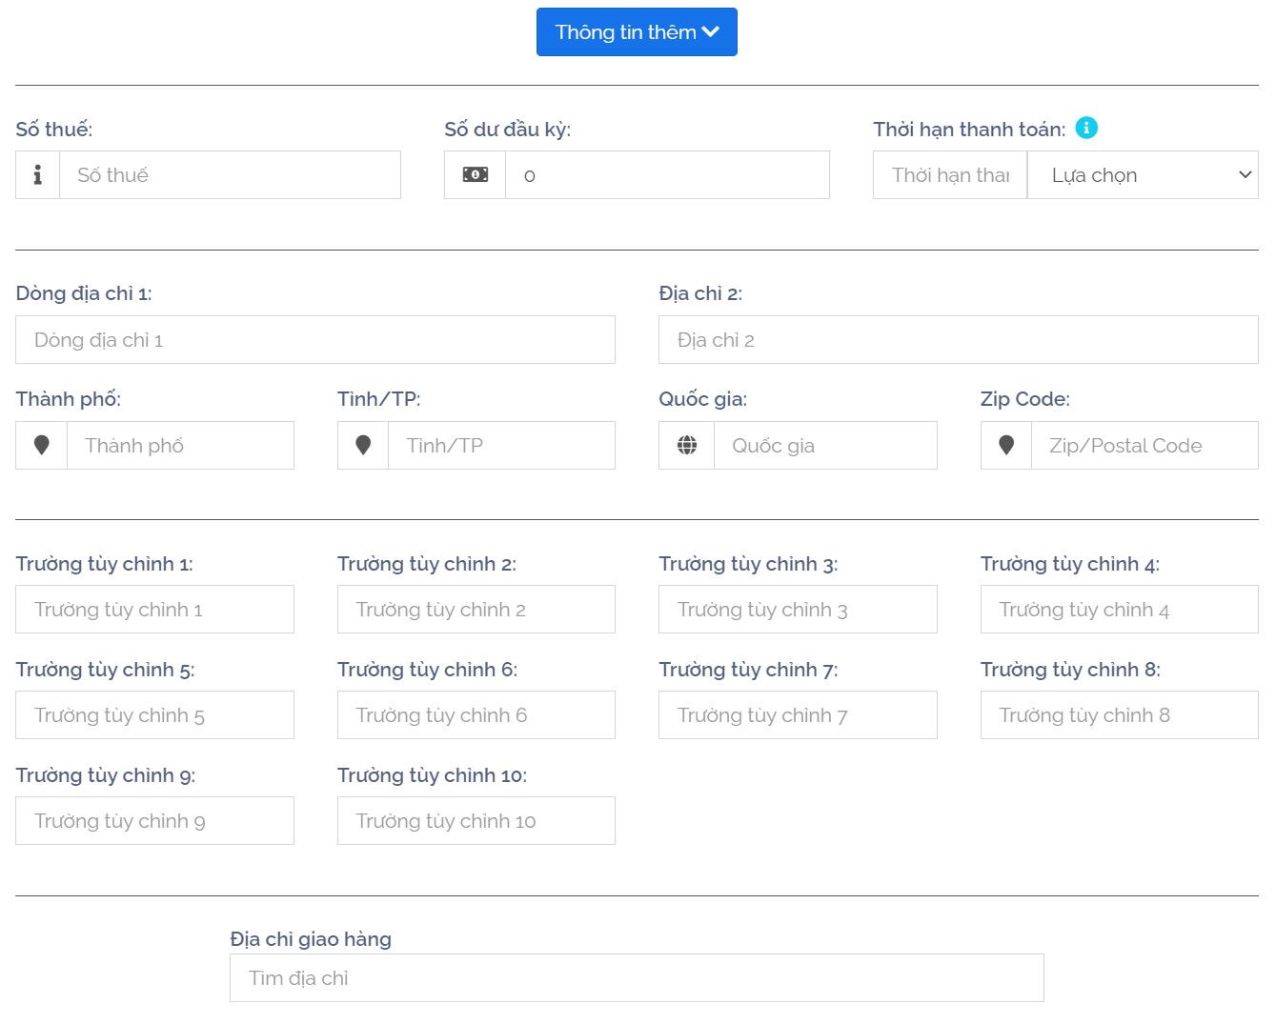Click the map marker icon for Tỉnh/TP
1276x1024 pixels.
(x=363, y=446)
